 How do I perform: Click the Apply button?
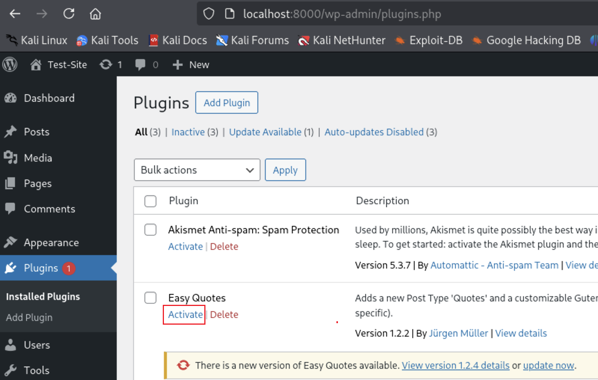[285, 170]
